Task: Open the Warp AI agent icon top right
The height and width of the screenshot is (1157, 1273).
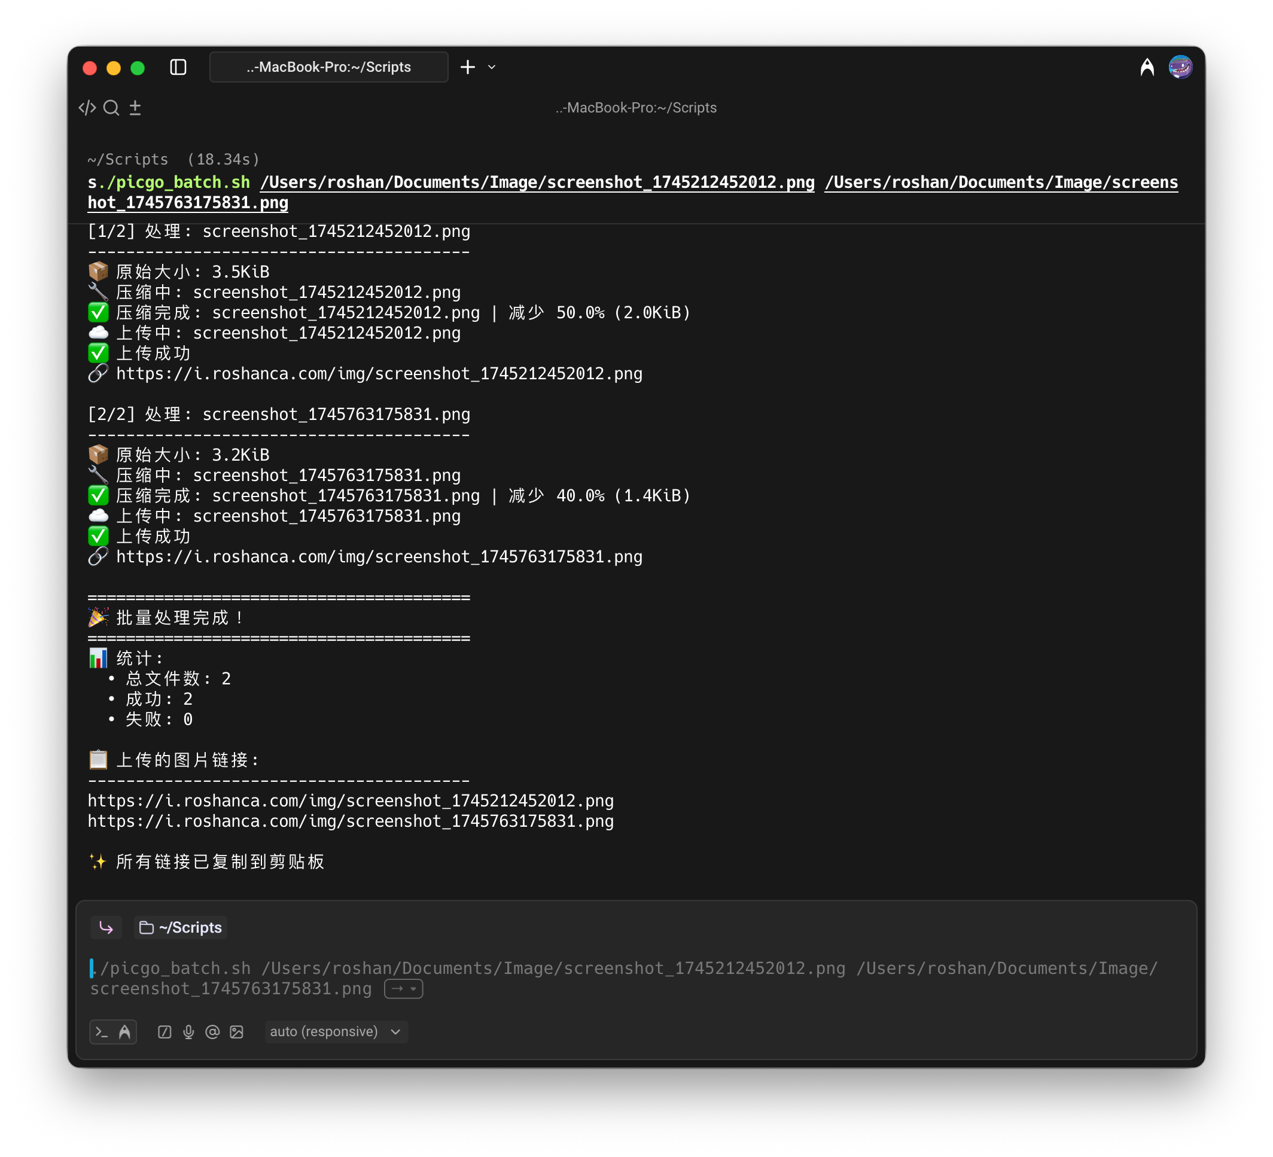Action: coord(1147,67)
